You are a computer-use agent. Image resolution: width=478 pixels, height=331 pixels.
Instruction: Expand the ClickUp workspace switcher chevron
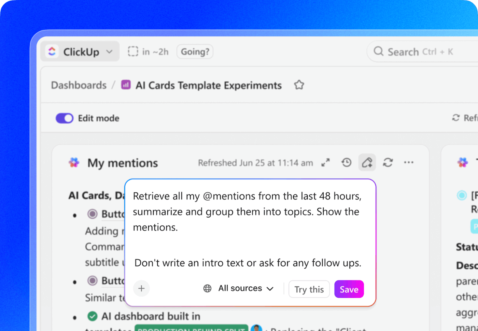pos(109,51)
